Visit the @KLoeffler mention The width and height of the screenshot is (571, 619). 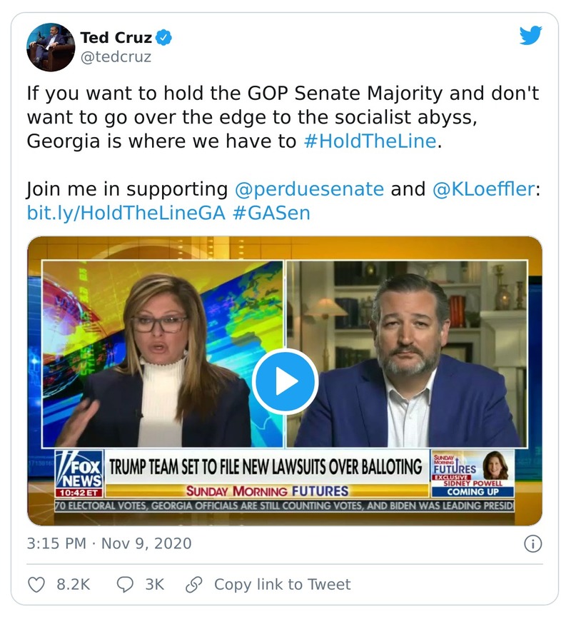(483, 189)
